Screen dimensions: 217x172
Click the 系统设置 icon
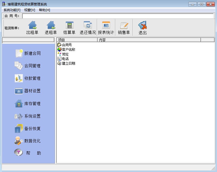point(19,116)
